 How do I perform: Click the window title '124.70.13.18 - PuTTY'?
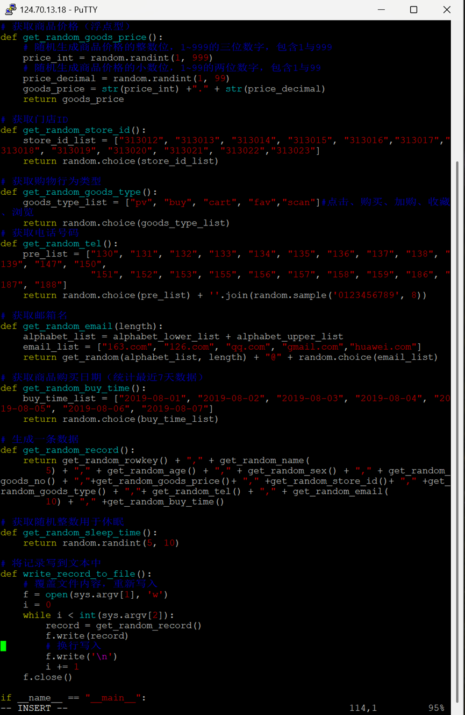(59, 10)
